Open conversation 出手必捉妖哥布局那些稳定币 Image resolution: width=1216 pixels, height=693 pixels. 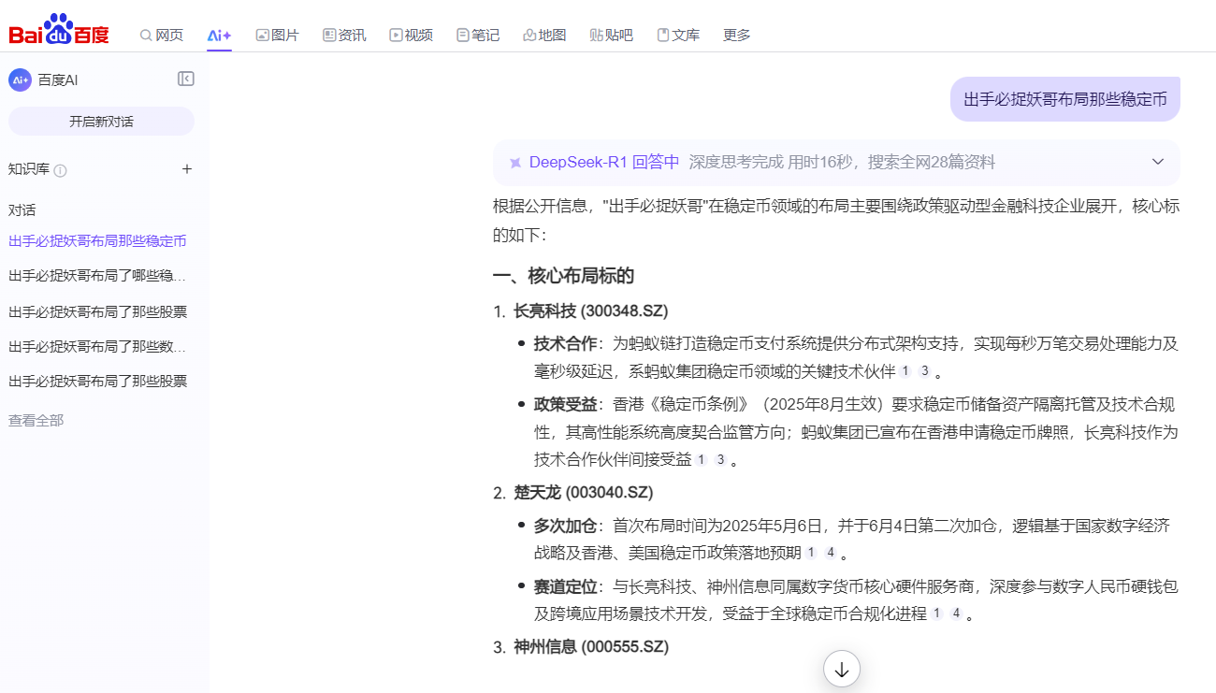coord(97,241)
